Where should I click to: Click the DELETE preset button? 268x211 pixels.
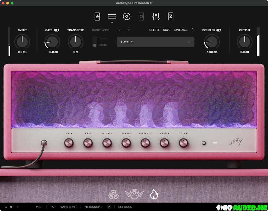click(x=154, y=30)
